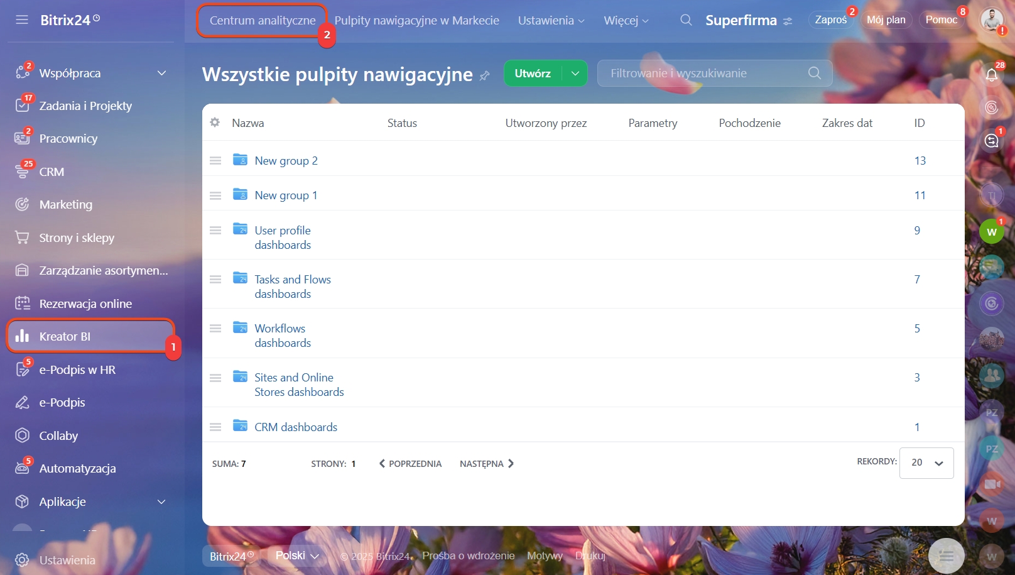Switch to Pulpity nawigacyjne w Markecie tab
Image resolution: width=1015 pixels, height=575 pixels.
tap(416, 20)
